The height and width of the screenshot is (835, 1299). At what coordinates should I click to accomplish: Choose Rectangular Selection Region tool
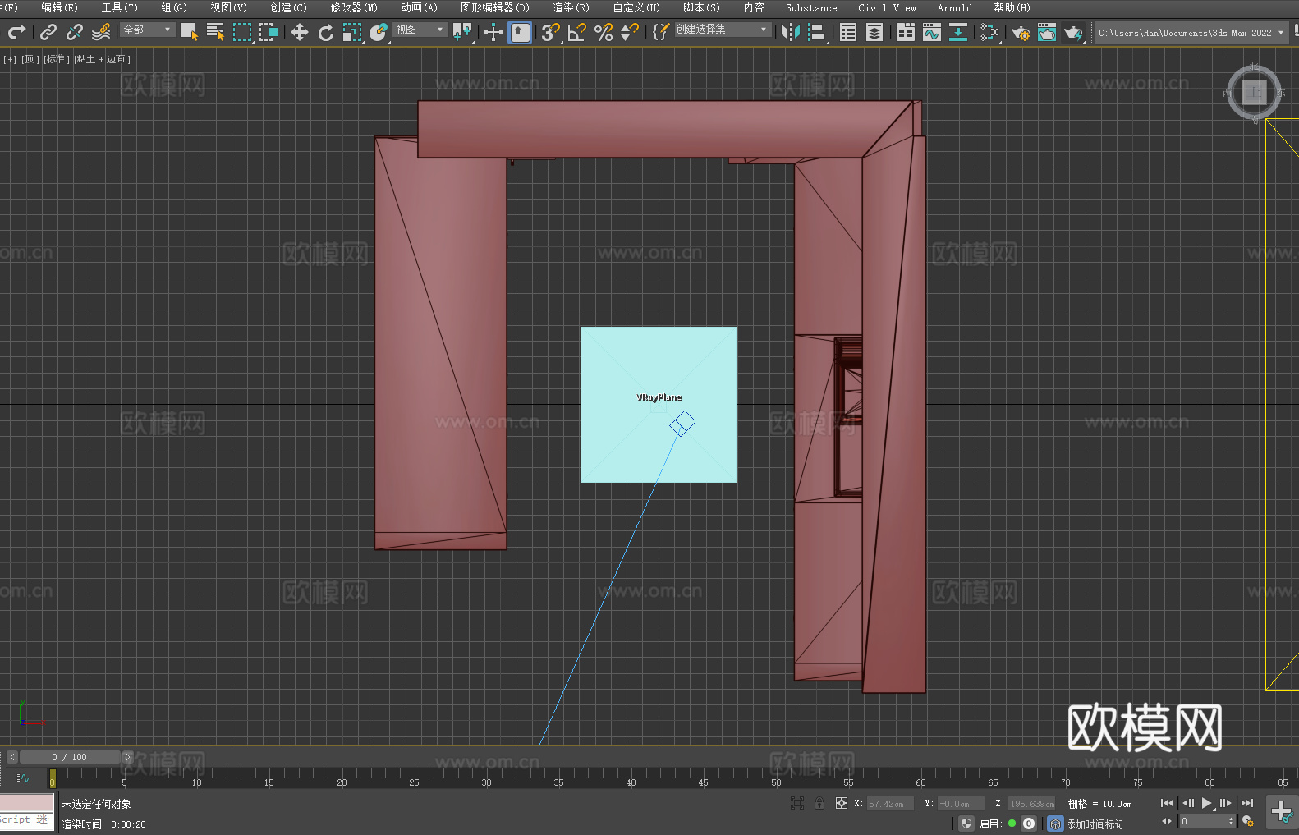tap(242, 32)
